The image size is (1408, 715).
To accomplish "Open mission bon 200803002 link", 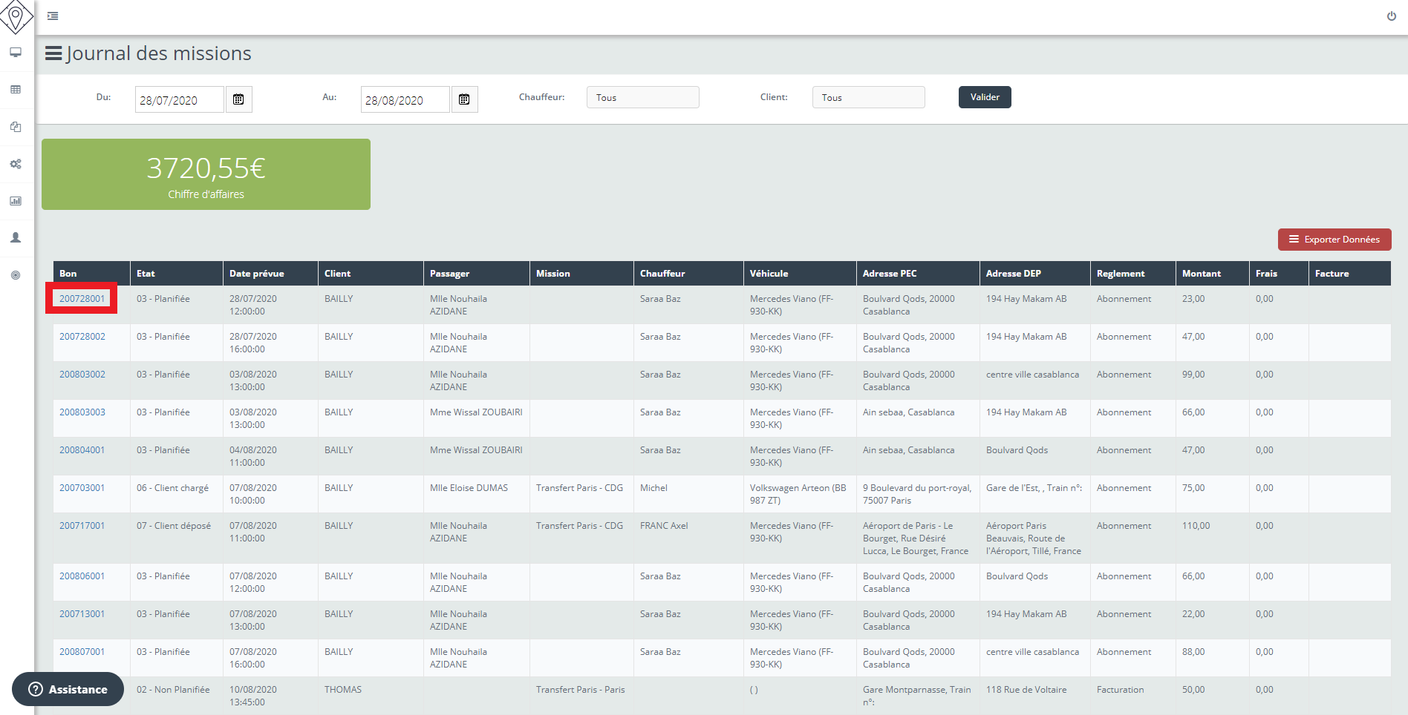I will tap(82, 375).
